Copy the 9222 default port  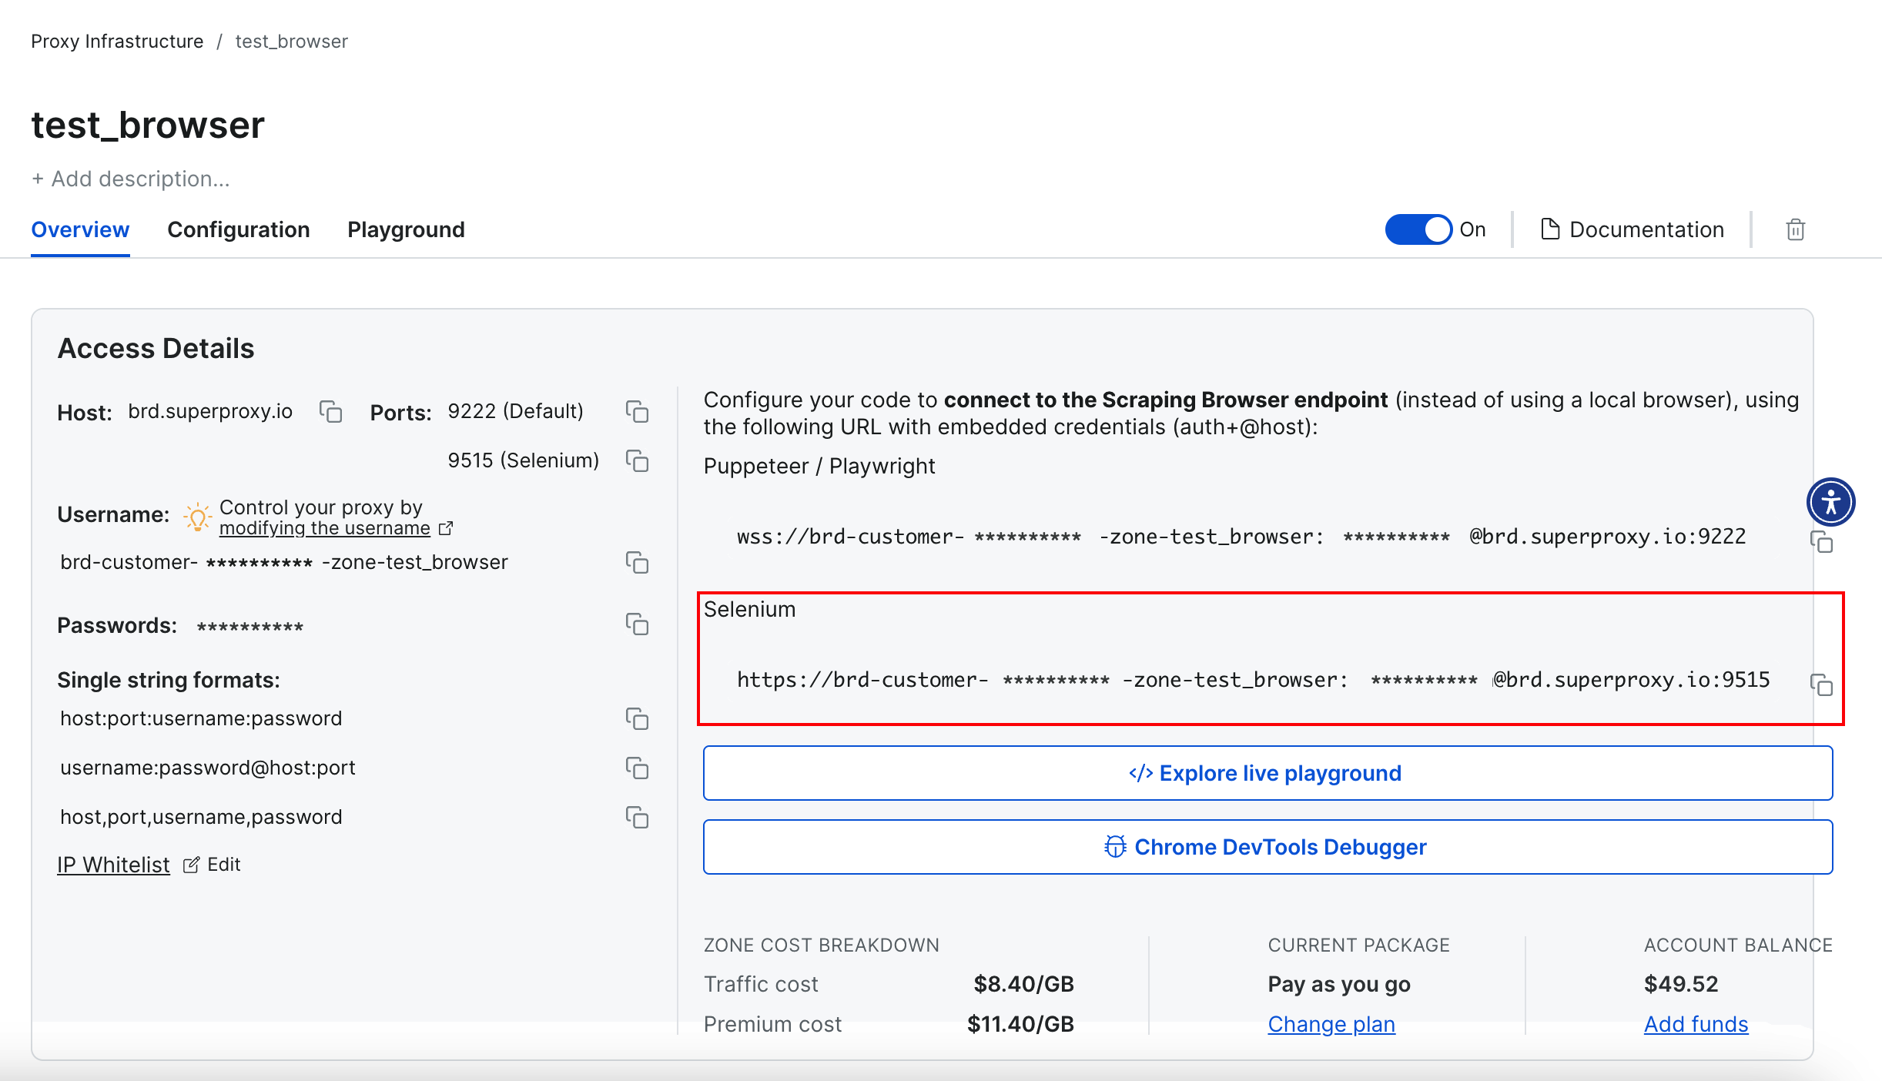pyautogui.click(x=637, y=412)
